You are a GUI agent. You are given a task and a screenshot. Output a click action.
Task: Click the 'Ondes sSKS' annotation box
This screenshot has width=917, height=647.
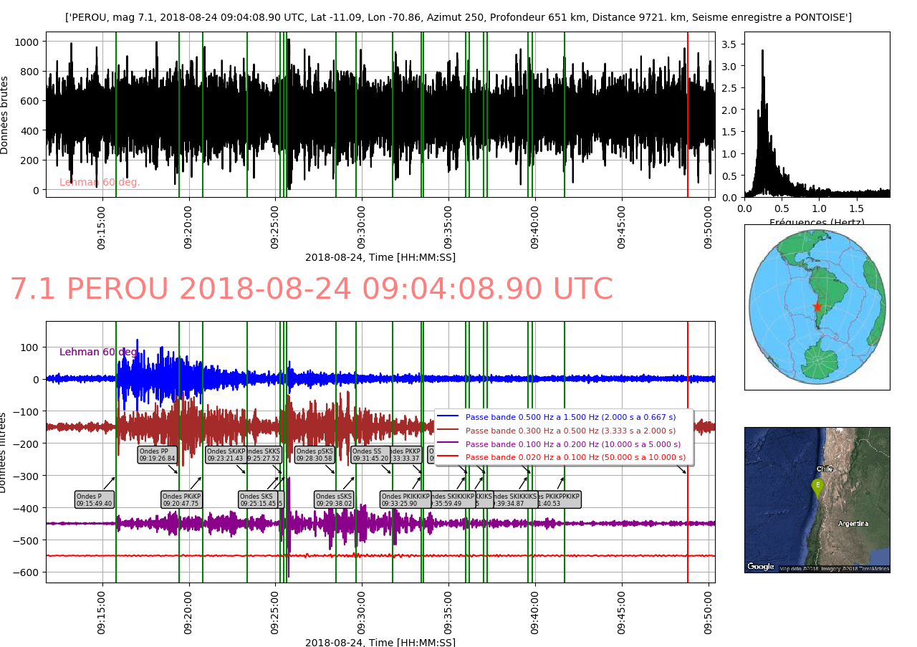(x=334, y=499)
